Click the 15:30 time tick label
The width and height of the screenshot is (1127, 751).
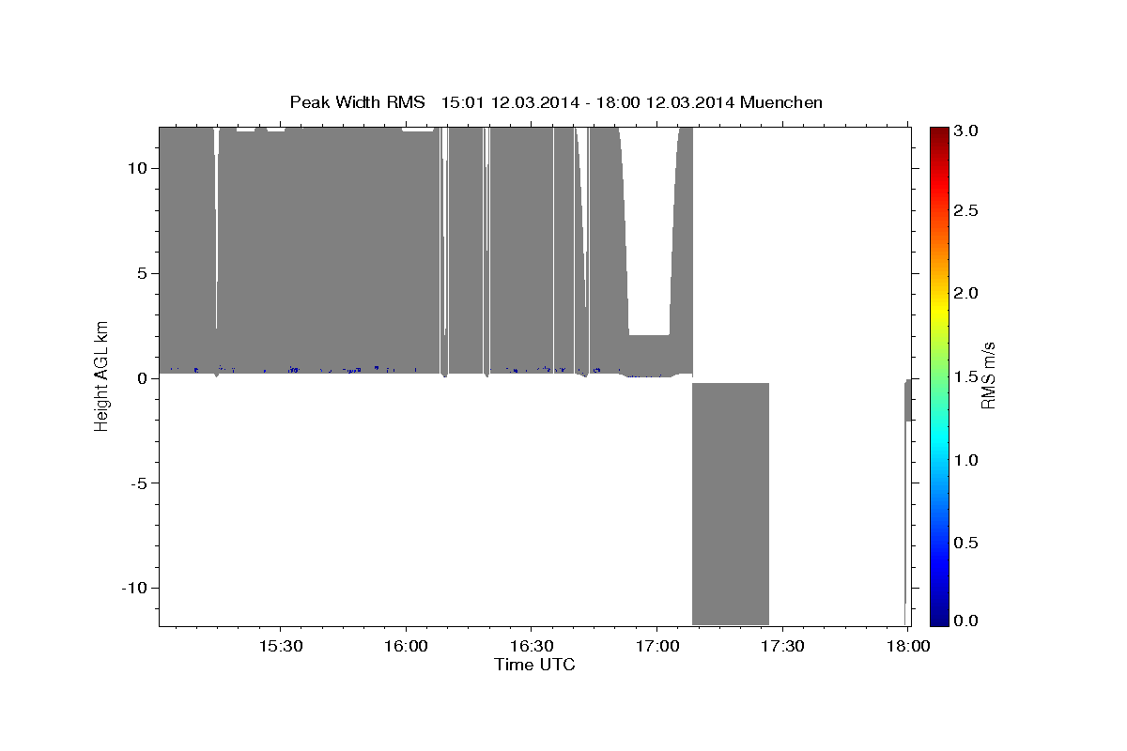click(280, 647)
